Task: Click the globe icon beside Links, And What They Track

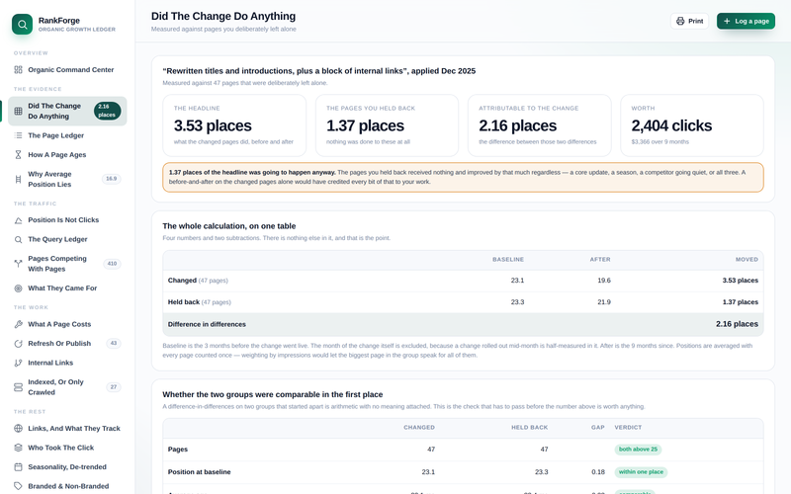Action: (x=18, y=429)
